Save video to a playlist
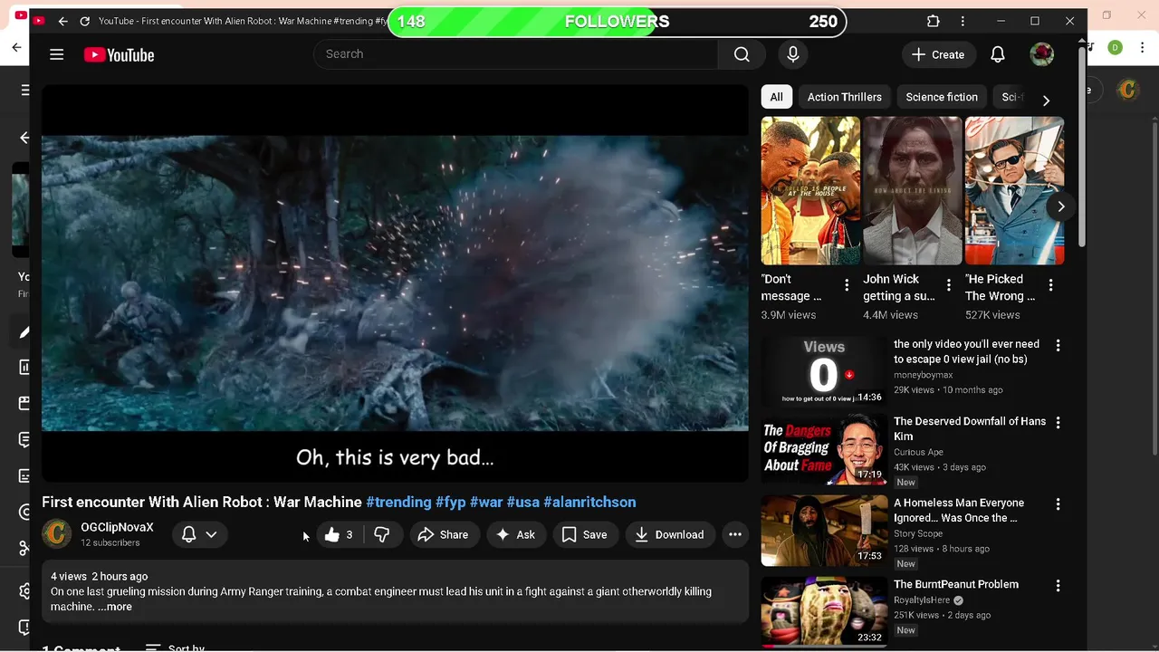1159x652 pixels. [x=585, y=534]
